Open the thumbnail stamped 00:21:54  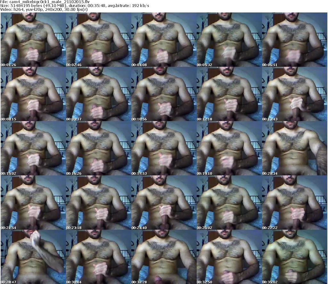pos(33,203)
